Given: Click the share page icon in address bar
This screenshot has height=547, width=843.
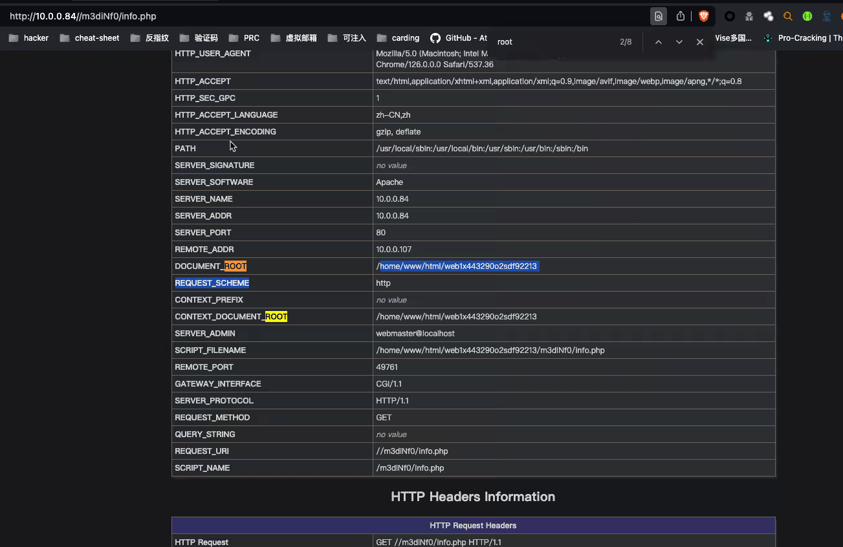Looking at the screenshot, I should pyautogui.click(x=681, y=16).
